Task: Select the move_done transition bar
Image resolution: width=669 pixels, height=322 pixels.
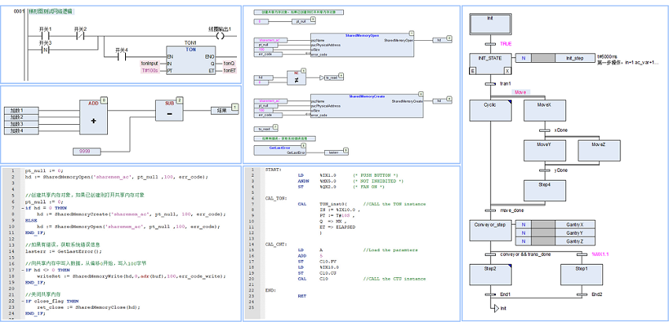Action: point(490,210)
